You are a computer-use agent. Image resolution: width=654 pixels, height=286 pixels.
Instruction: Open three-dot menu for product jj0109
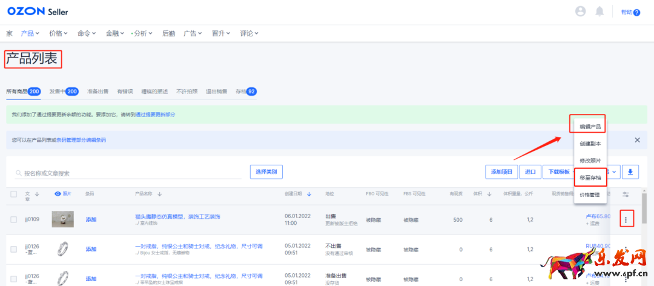(626, 219)
